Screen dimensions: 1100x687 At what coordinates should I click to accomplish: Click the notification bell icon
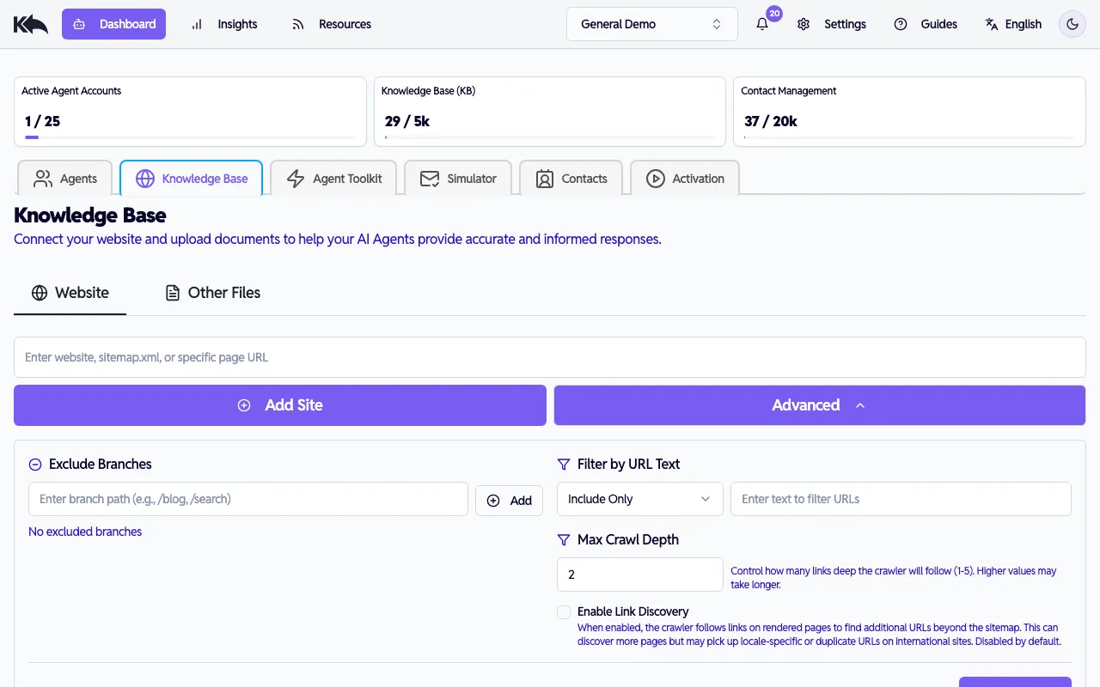click(x=762, y=24)
